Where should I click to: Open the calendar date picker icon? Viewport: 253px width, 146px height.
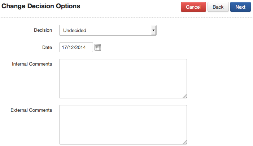[98, 47]
